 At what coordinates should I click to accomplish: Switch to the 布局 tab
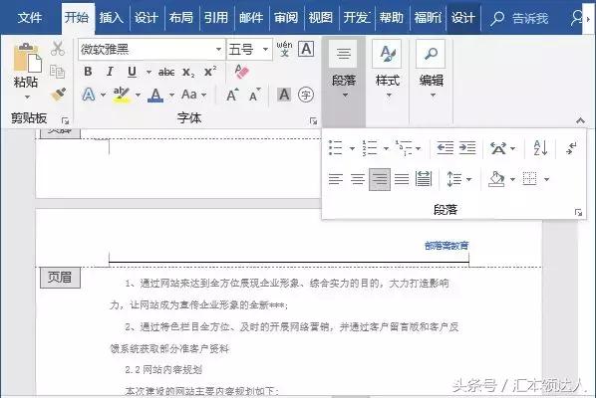181,18
